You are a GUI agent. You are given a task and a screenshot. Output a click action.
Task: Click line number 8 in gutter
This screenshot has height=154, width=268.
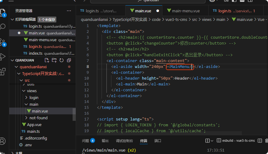pos(88,67)
